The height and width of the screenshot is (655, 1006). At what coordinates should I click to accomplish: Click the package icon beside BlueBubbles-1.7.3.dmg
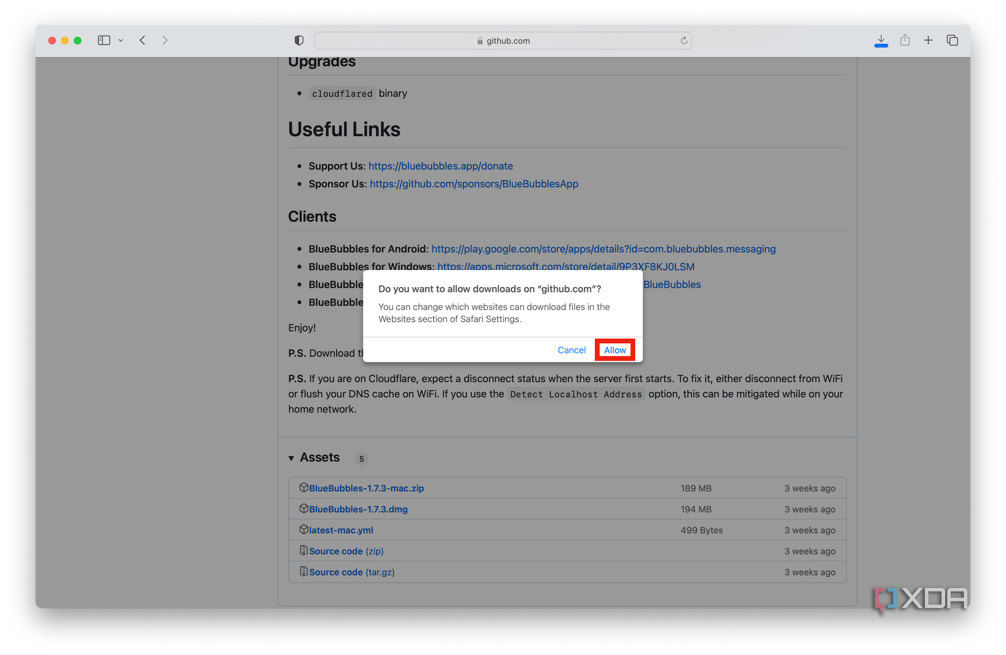304,508
